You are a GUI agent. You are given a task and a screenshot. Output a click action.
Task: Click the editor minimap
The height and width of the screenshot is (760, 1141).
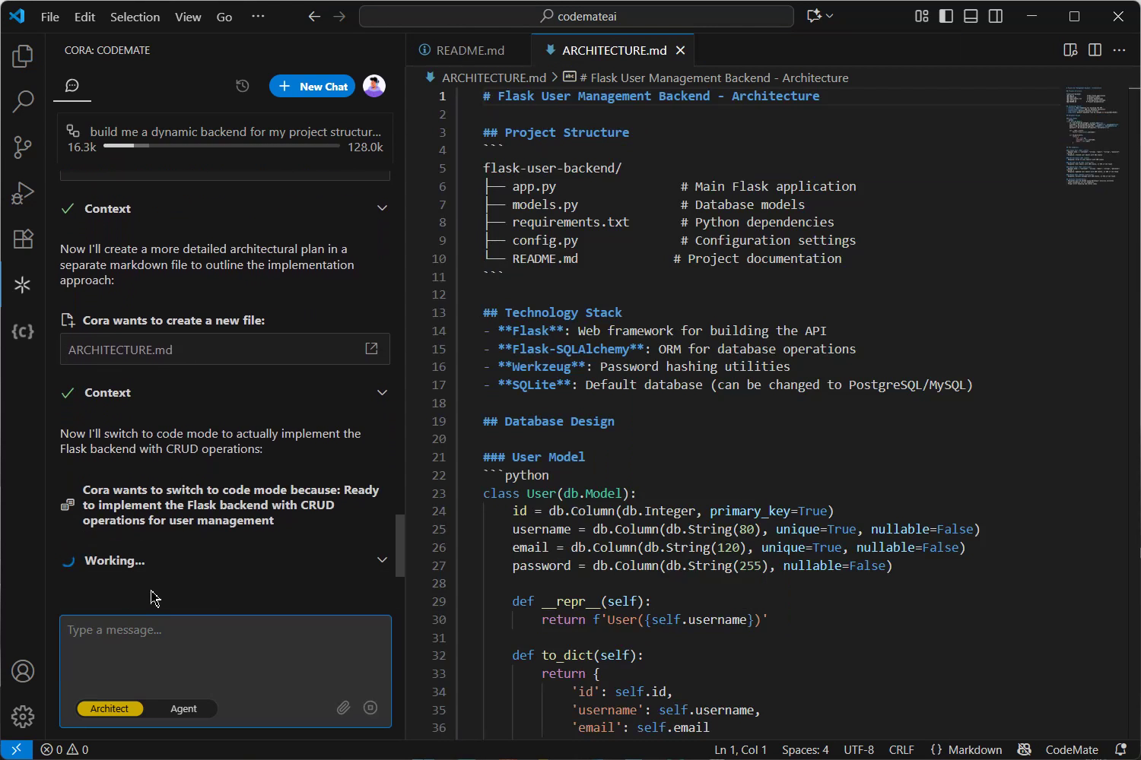pyautogui.click(x=1095, y=135)
